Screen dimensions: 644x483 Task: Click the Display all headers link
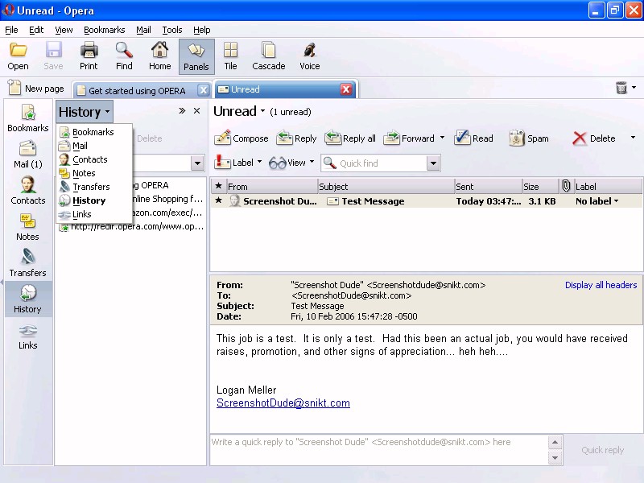[601, 285]
